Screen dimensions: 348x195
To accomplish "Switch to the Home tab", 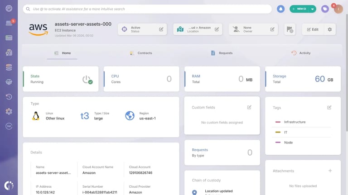I will 62,53.
